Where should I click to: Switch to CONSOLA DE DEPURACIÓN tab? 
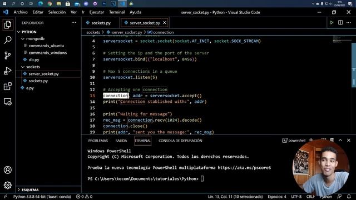pos(180,141)
